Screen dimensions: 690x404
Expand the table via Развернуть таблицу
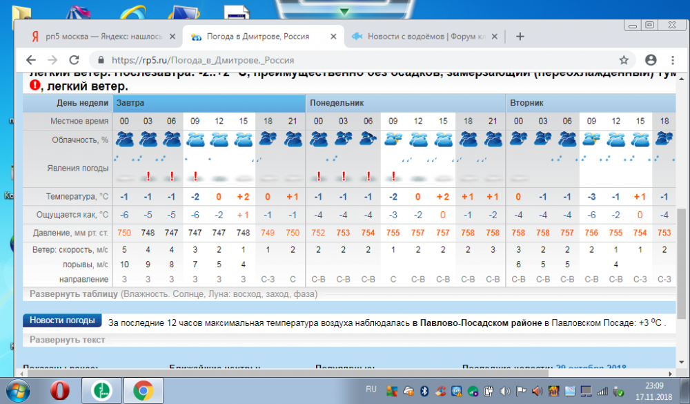click(x=74, y=294)
